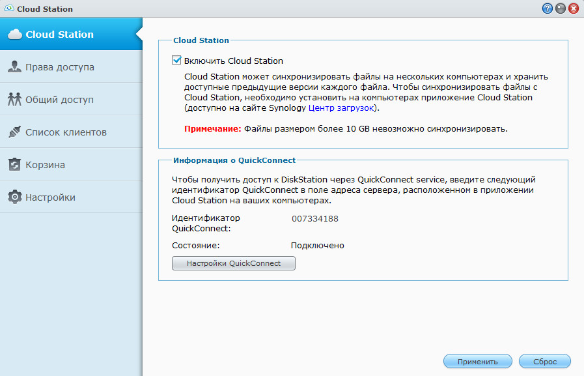Click the QuickConnect ID 007334188
Screen dimensions: 584x376
pos(315,218)
